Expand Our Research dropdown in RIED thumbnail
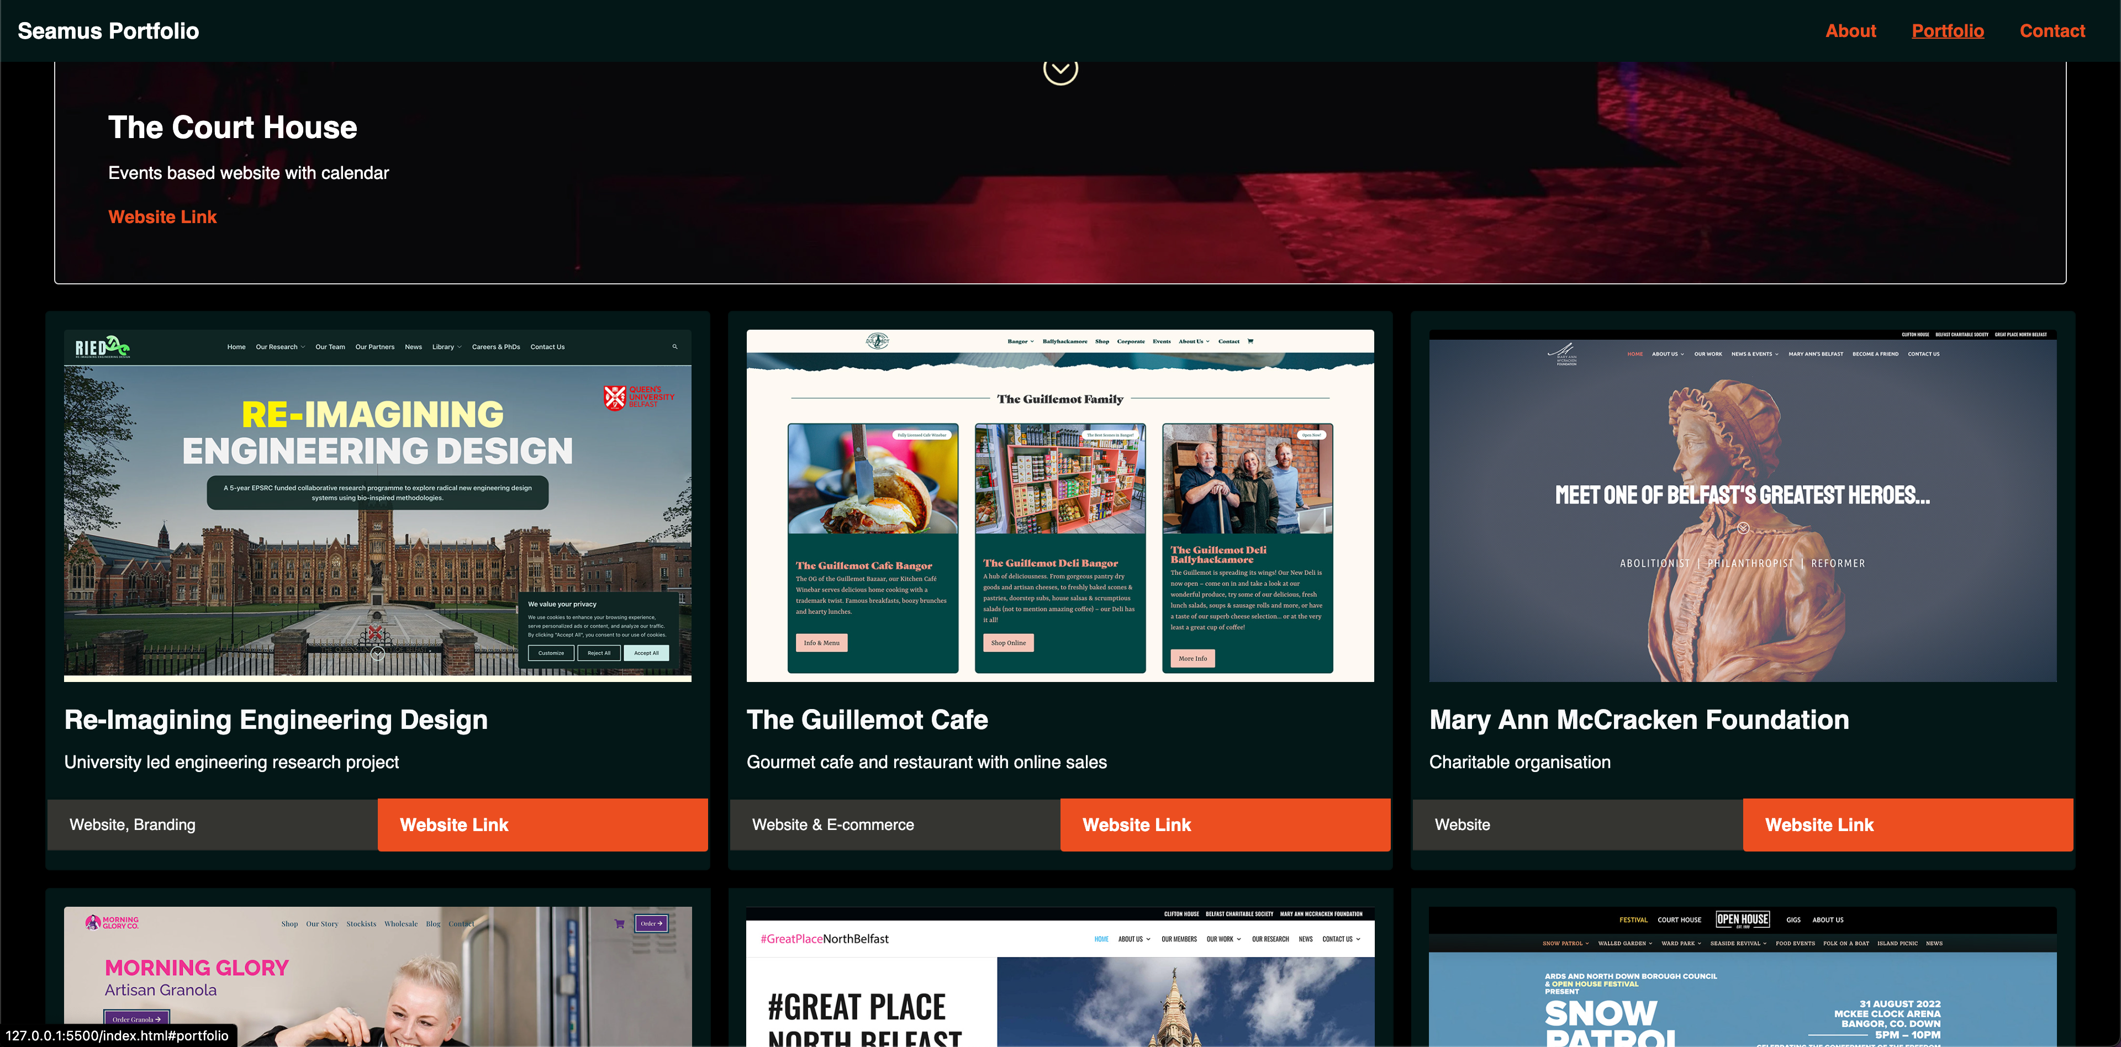Image resolution: width=2121 pixels, height=1047 pixels. point(280,347)
